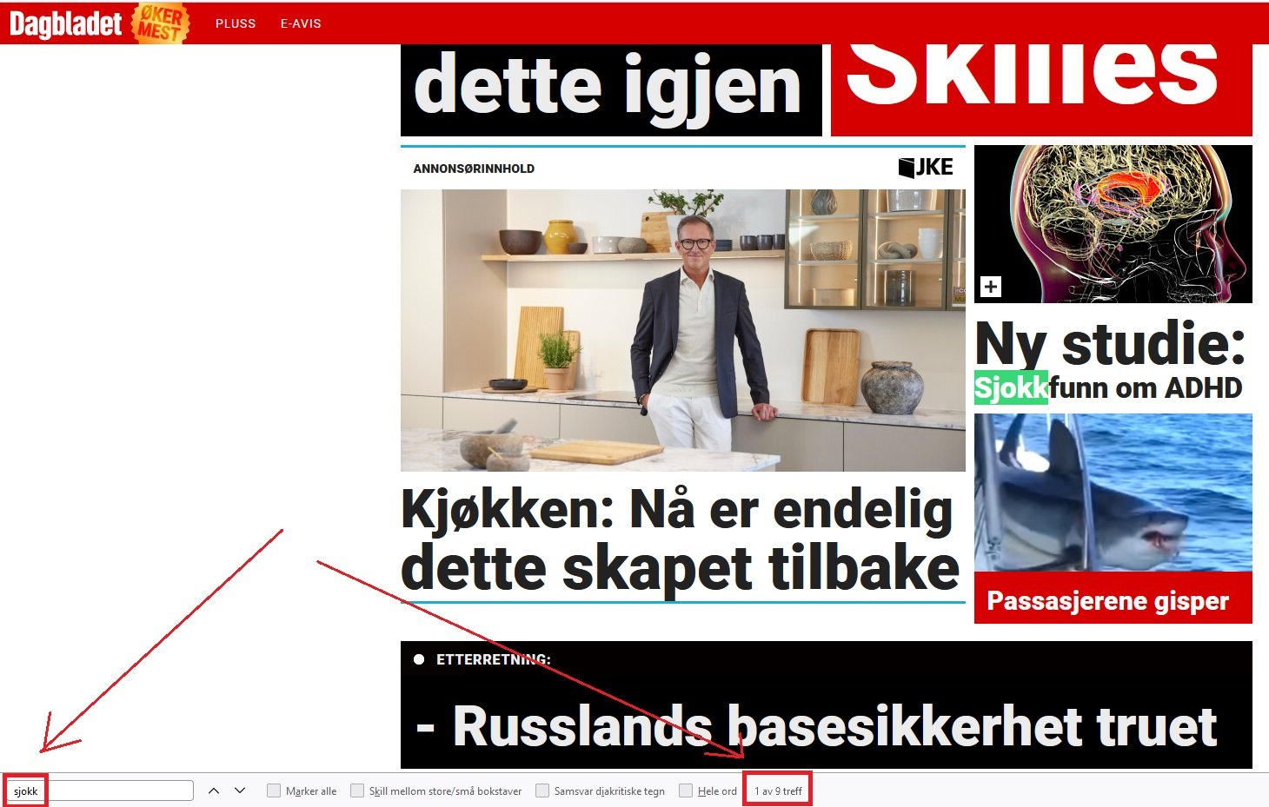Open the PLUSS menu item
Image resolution: width=1269 pixels, height=807 pixels.
point(236,23)
